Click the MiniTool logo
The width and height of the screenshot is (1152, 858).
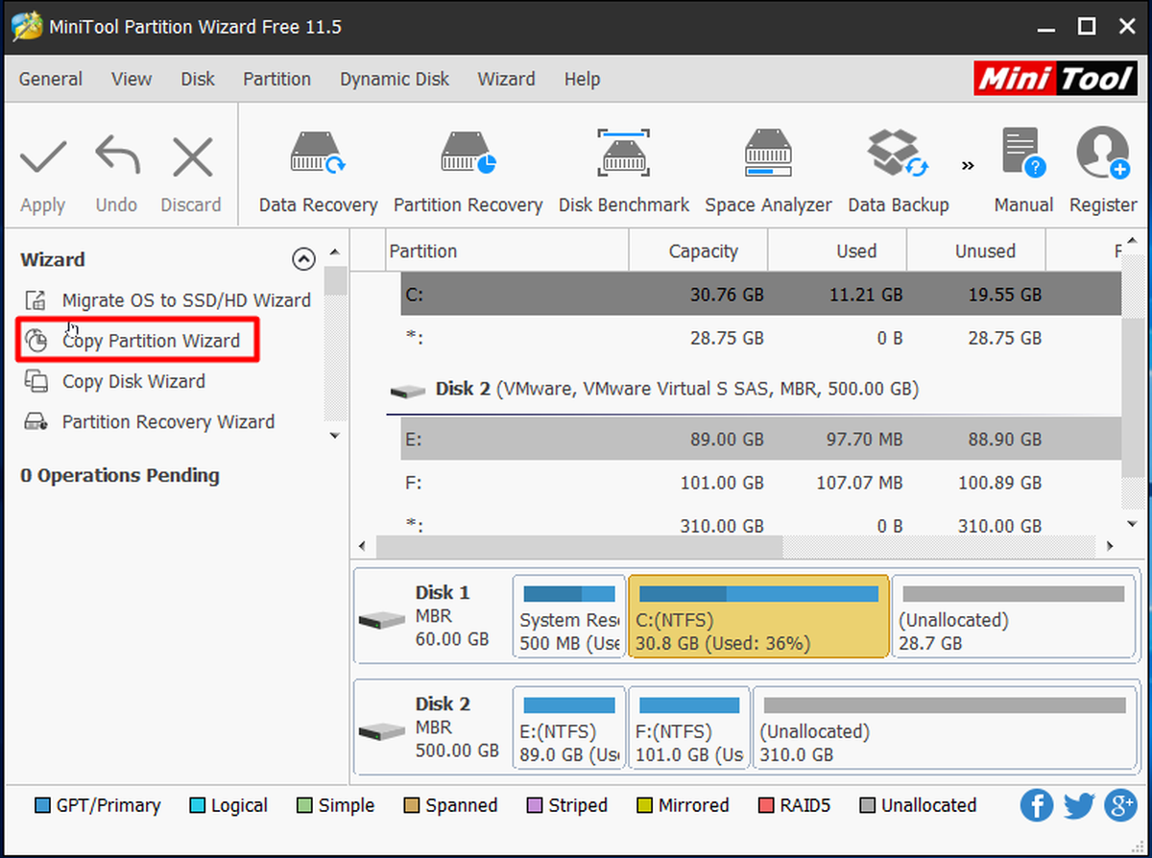click(x=1056, y=79)
